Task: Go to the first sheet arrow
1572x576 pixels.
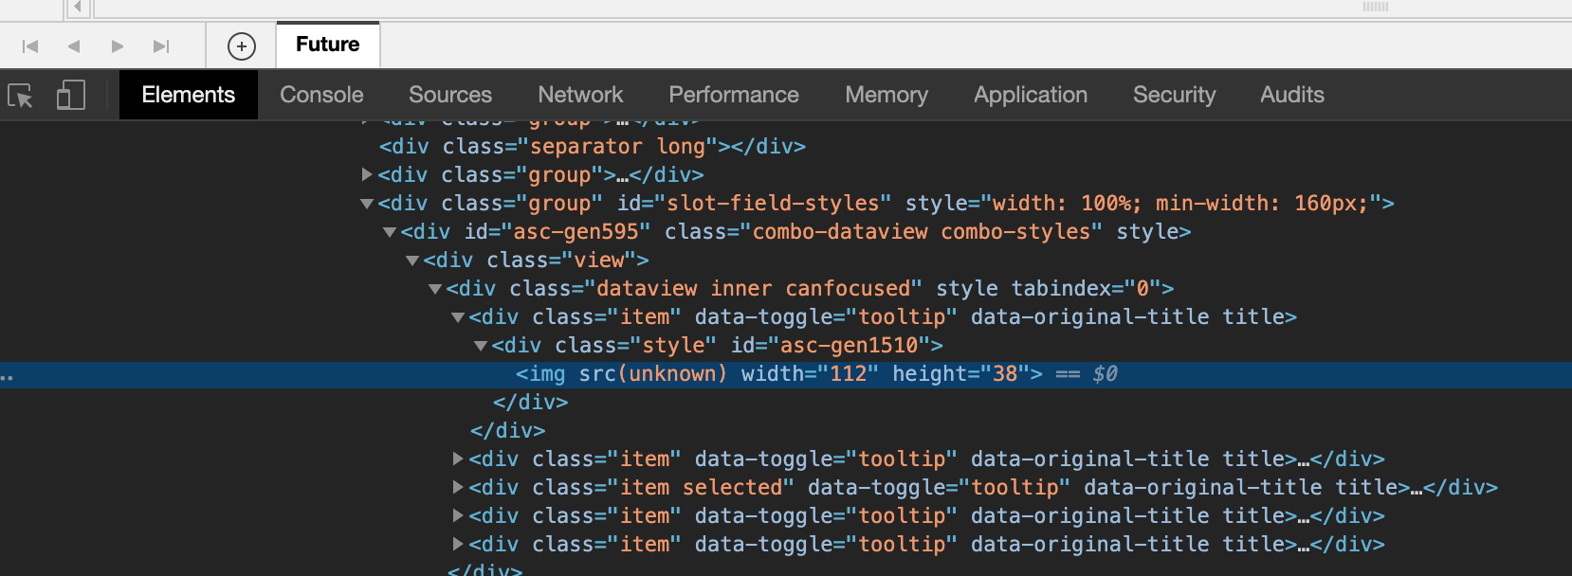Action: pos(30,45)
